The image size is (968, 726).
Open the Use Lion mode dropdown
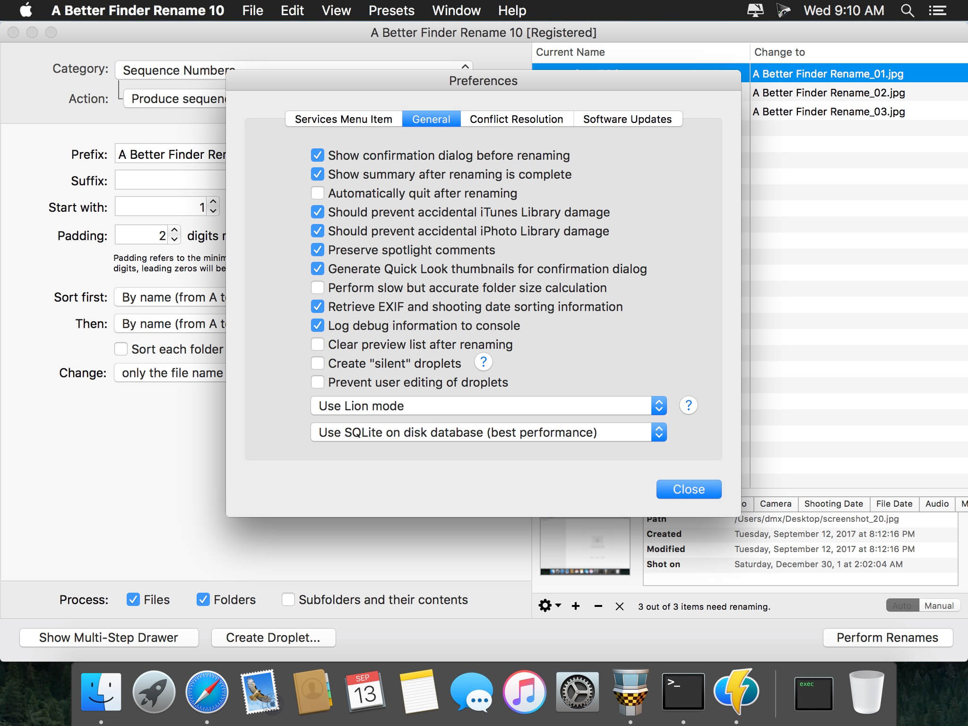tap(488, 406)
